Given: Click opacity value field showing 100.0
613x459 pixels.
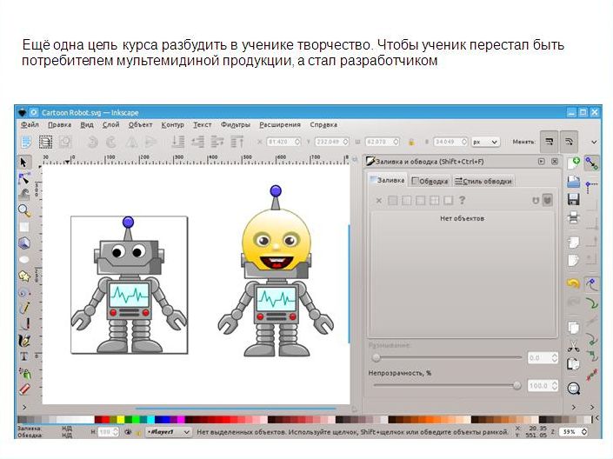Looking at the screenshot, I should [x=543, y=385].
